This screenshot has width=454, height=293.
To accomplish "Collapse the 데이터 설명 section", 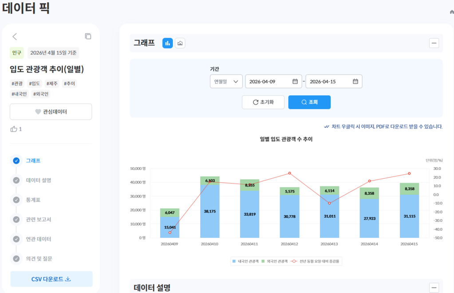I will tap(434, 288).
